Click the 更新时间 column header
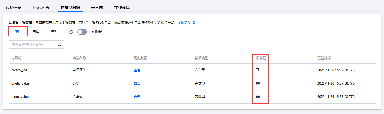 pyautogui.click(x=324, y=58)
